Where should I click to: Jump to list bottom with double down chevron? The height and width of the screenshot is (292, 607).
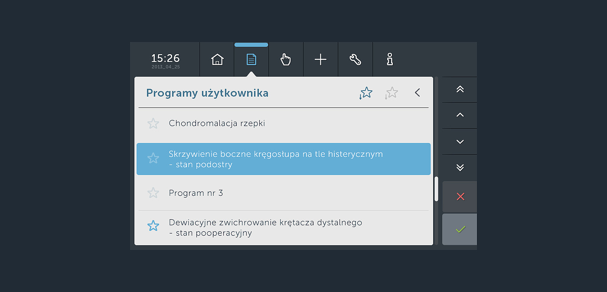[x=460, y=168]
